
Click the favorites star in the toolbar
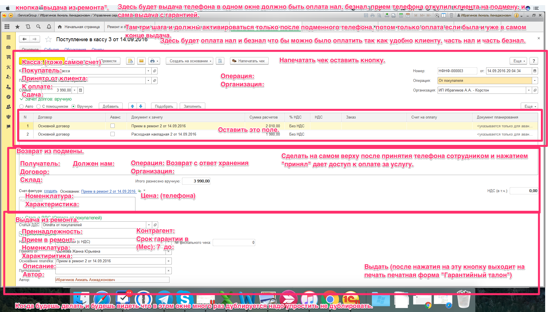point(17,27)
